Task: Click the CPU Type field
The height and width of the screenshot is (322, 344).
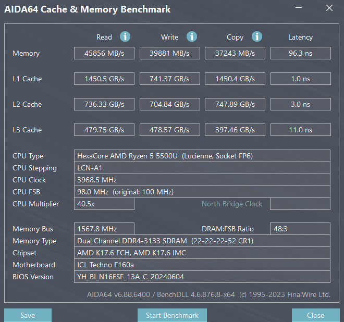Action: pos(202,156)
